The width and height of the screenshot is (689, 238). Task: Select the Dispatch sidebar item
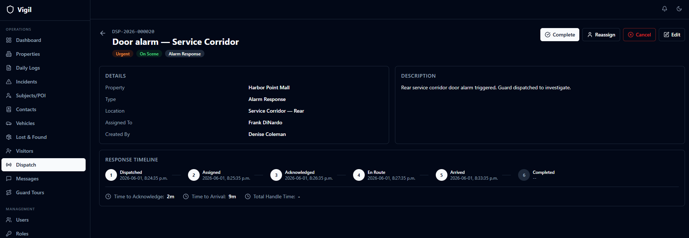click(x=43, y=165)
